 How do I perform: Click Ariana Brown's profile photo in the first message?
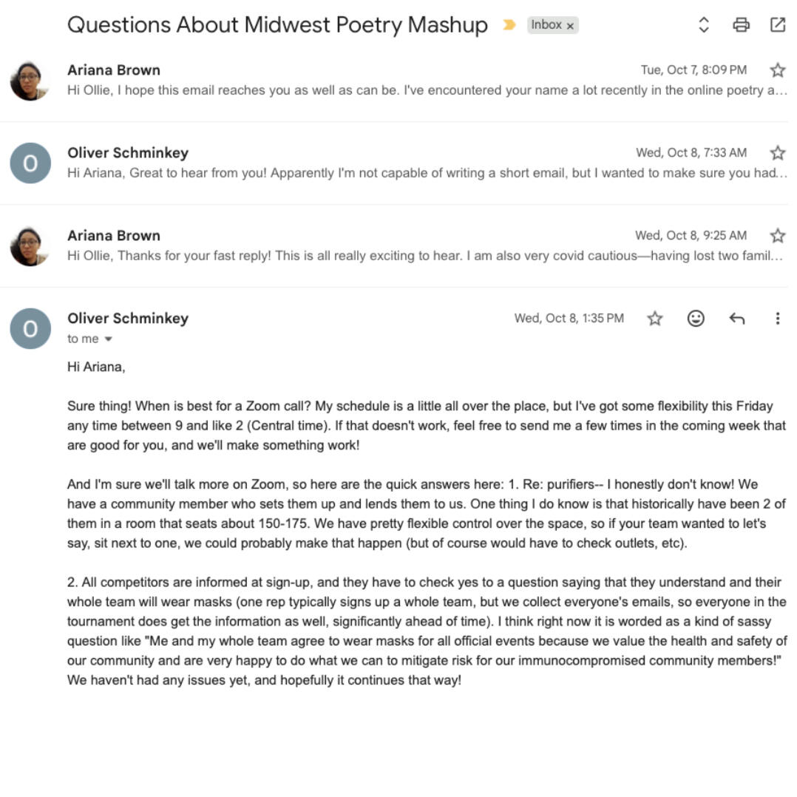[x=30, y=81]
